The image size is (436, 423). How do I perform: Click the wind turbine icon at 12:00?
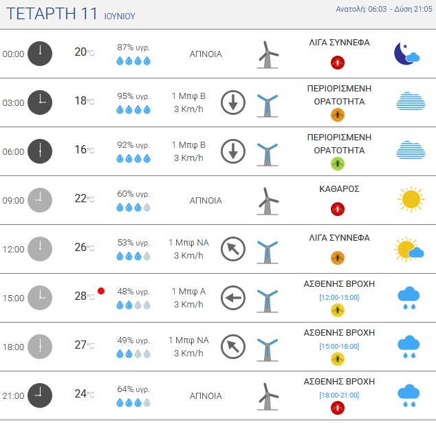(268, 252)
